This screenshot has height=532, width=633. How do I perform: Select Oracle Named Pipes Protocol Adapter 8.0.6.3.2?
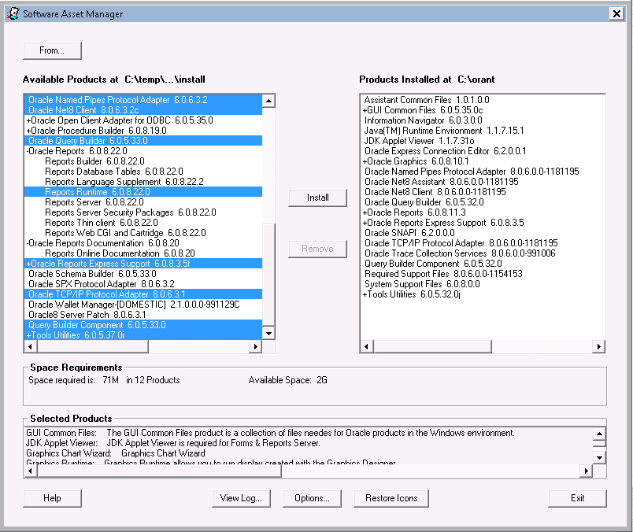coord(143,100)
